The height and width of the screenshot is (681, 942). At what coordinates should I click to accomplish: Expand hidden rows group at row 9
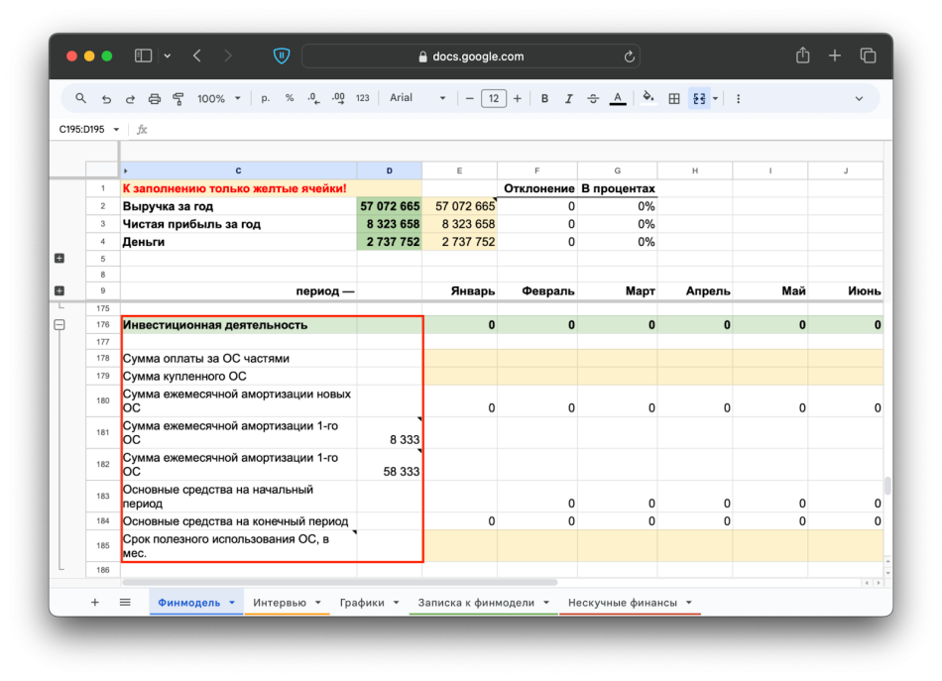coord(59,290)
